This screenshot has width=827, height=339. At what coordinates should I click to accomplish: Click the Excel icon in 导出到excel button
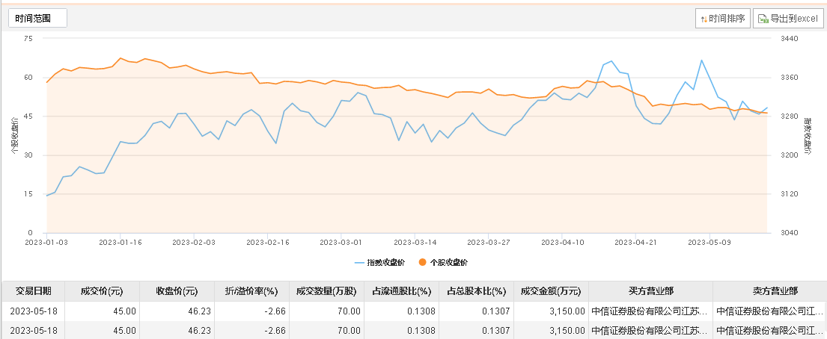tap(763, 19)
